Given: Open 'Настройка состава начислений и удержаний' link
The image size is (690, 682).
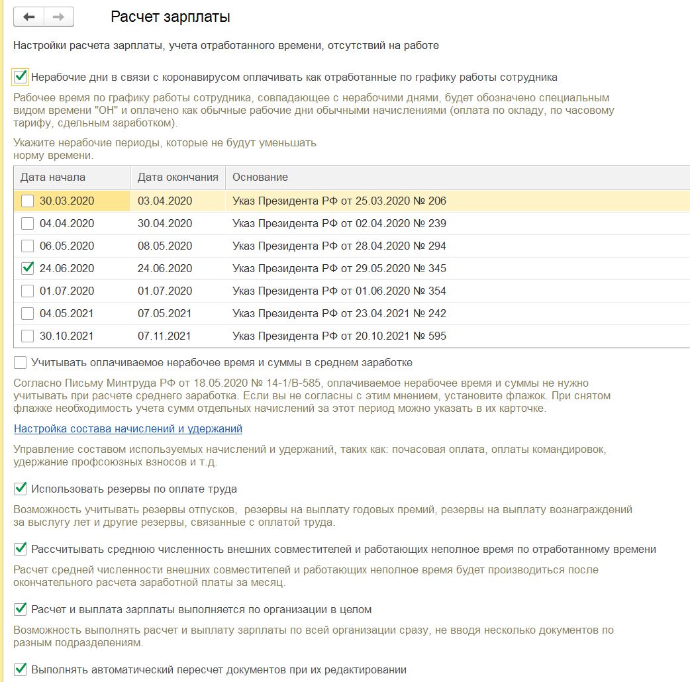Looking at the screenshot, I should pyautogui.click(x=128, y=429).
